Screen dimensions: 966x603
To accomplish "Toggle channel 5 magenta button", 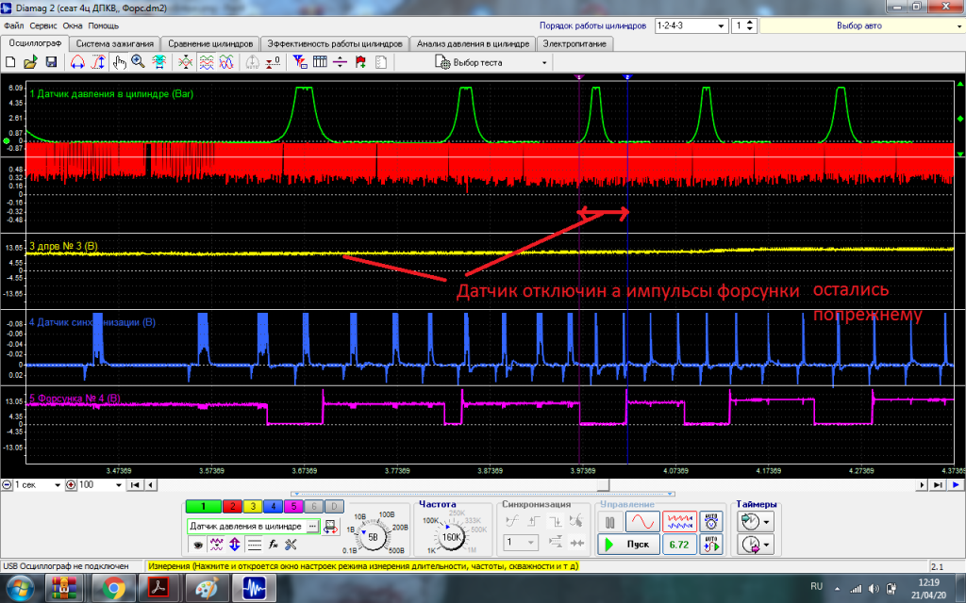I will (x=293, y=506).
